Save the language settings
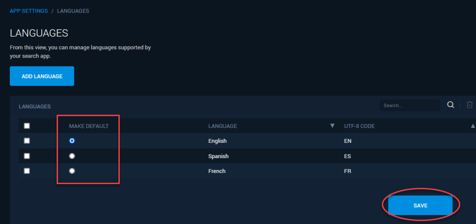Screen dimensions: 476x224 (x=420, y=205)
